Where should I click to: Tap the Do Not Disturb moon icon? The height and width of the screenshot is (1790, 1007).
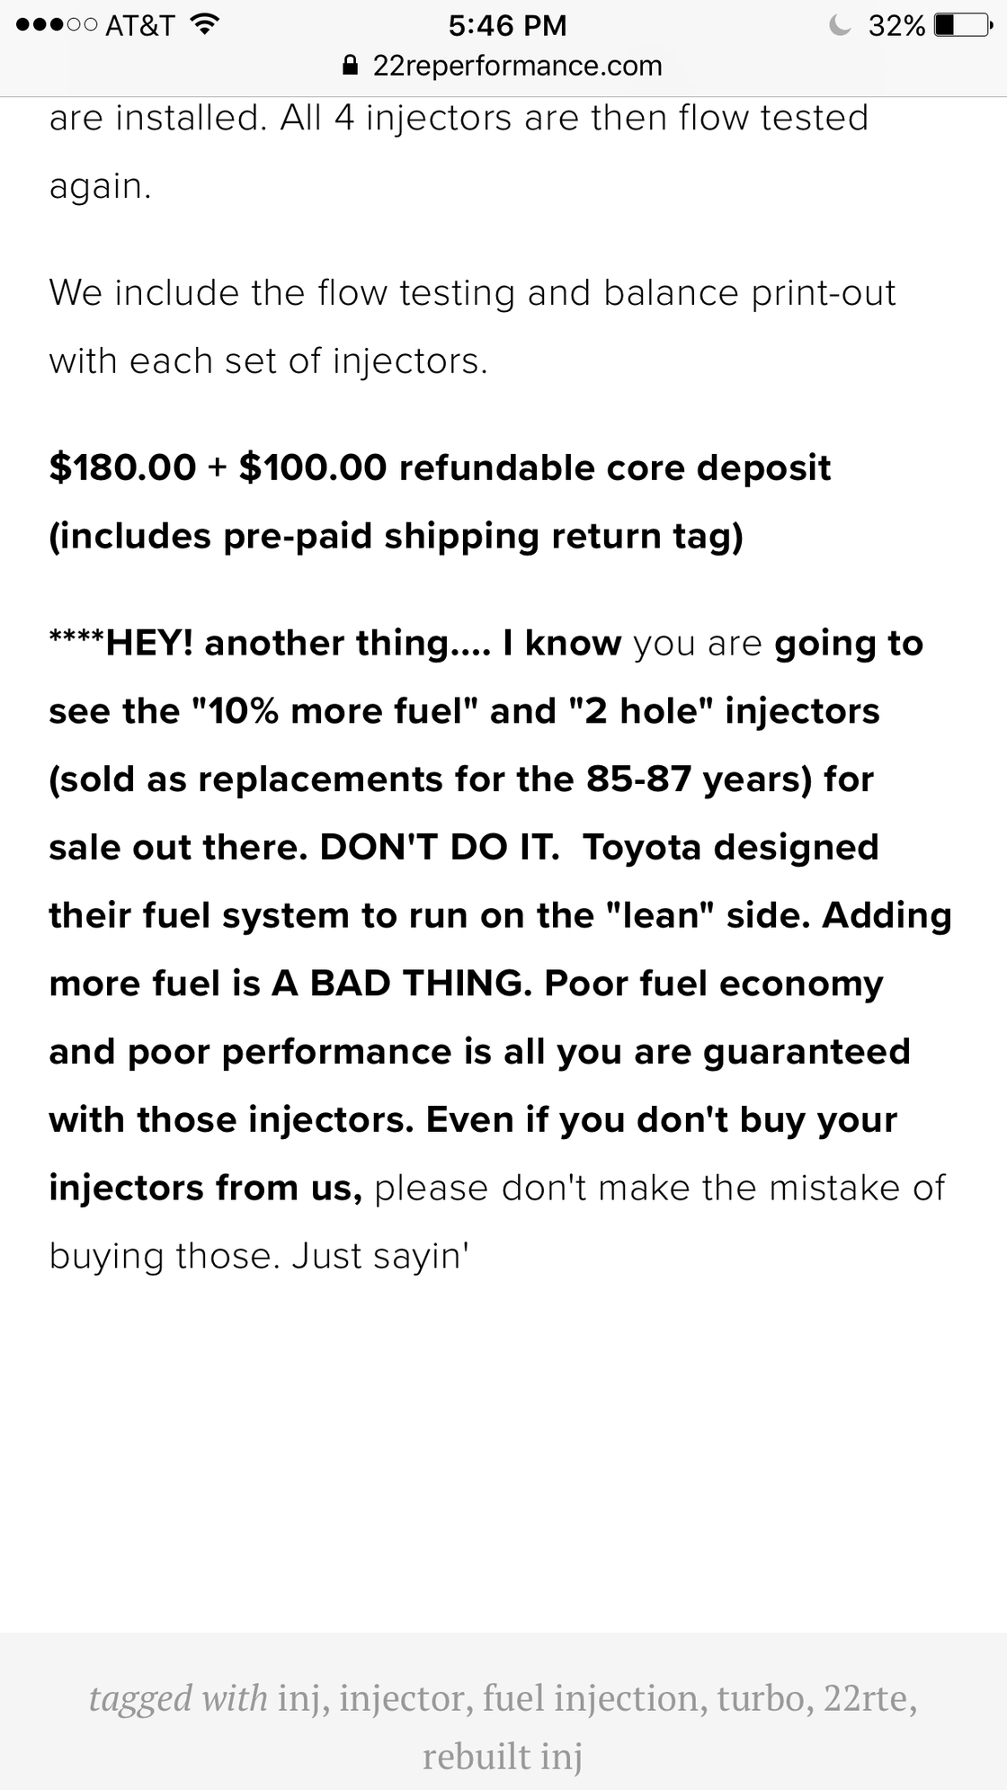point(840,25)
